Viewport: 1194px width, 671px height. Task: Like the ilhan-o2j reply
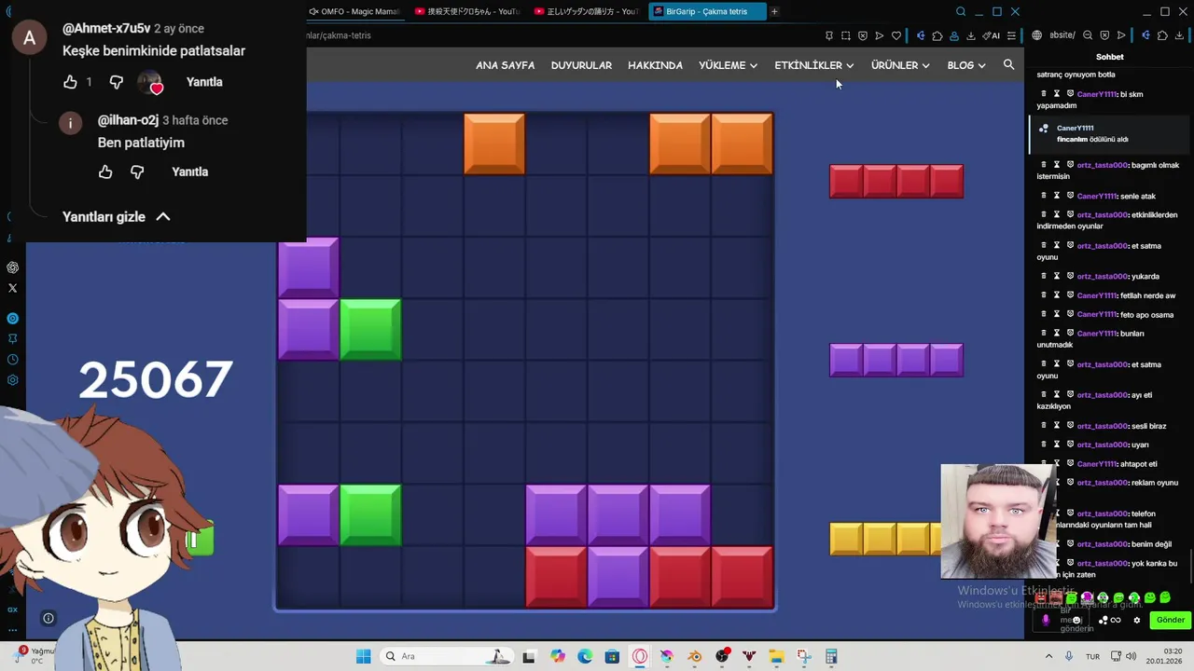(105, 171)
